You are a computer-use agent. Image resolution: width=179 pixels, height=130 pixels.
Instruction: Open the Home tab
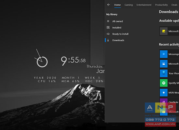pyautogui.click(x=117, y=5)
